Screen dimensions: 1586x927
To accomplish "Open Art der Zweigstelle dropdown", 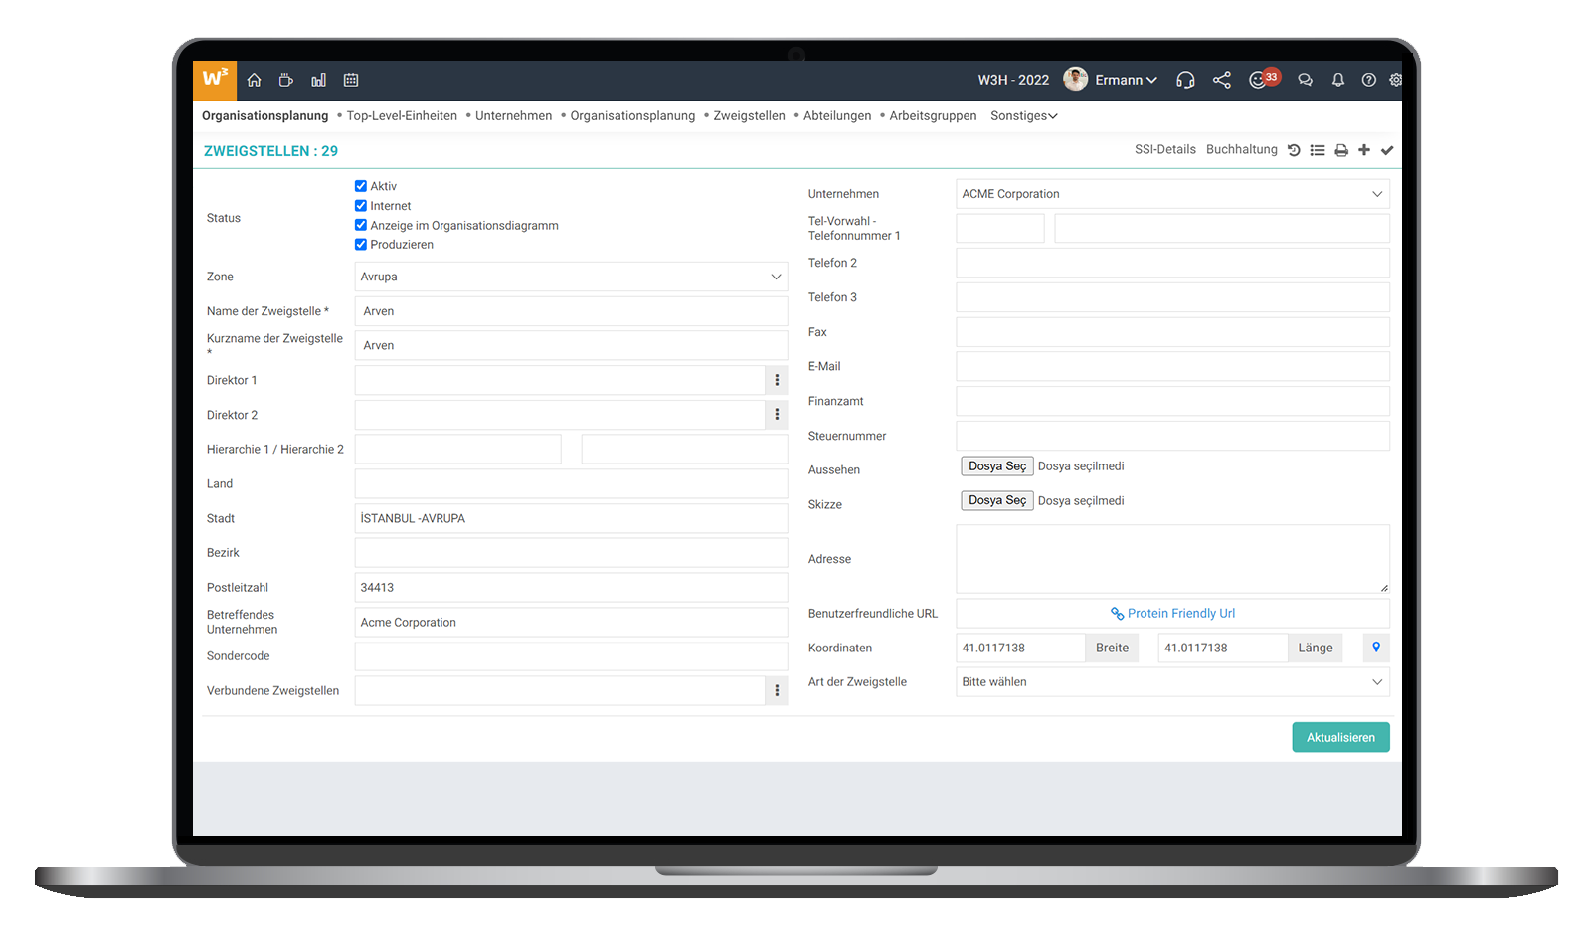I will tap(1172, 682).
